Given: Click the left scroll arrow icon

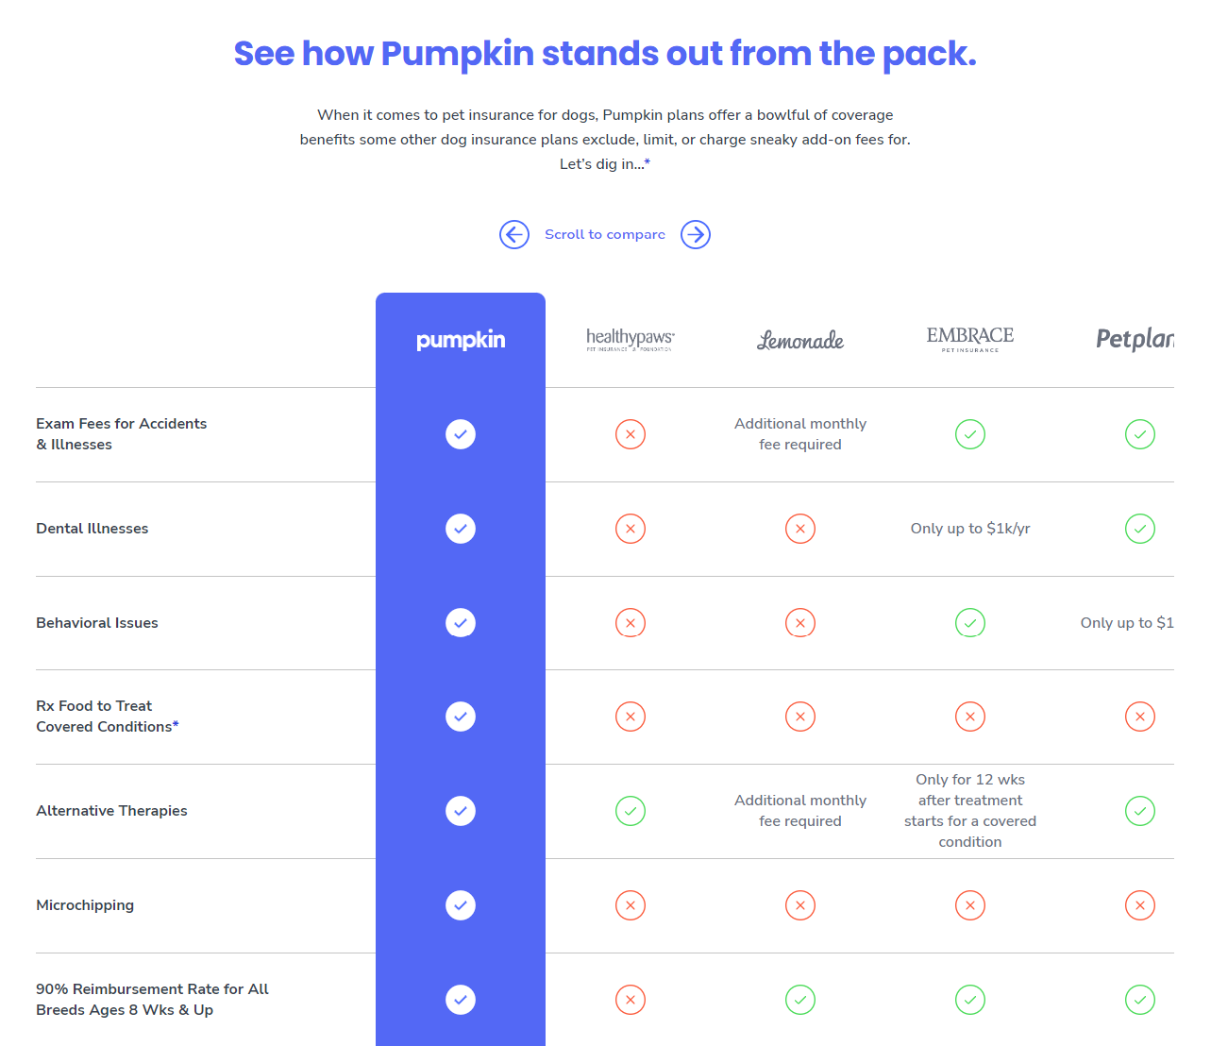Looking at the screenshot, I should [x=514, y=234].
